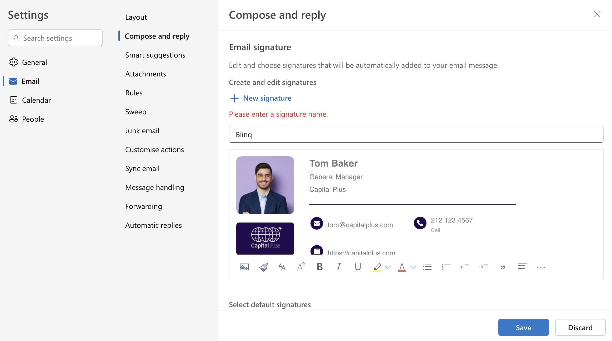This screenshot has height=341, width=612.
Task: Toggle italic formatting
Action: pyautogui.click(x=339, y=267)
